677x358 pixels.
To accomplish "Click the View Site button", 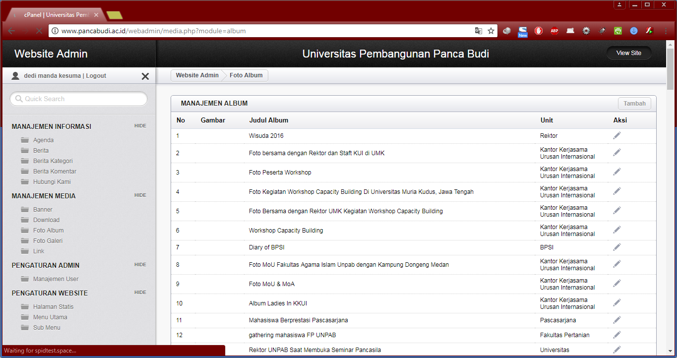I will pyautogui.click(x=628, y=53).
